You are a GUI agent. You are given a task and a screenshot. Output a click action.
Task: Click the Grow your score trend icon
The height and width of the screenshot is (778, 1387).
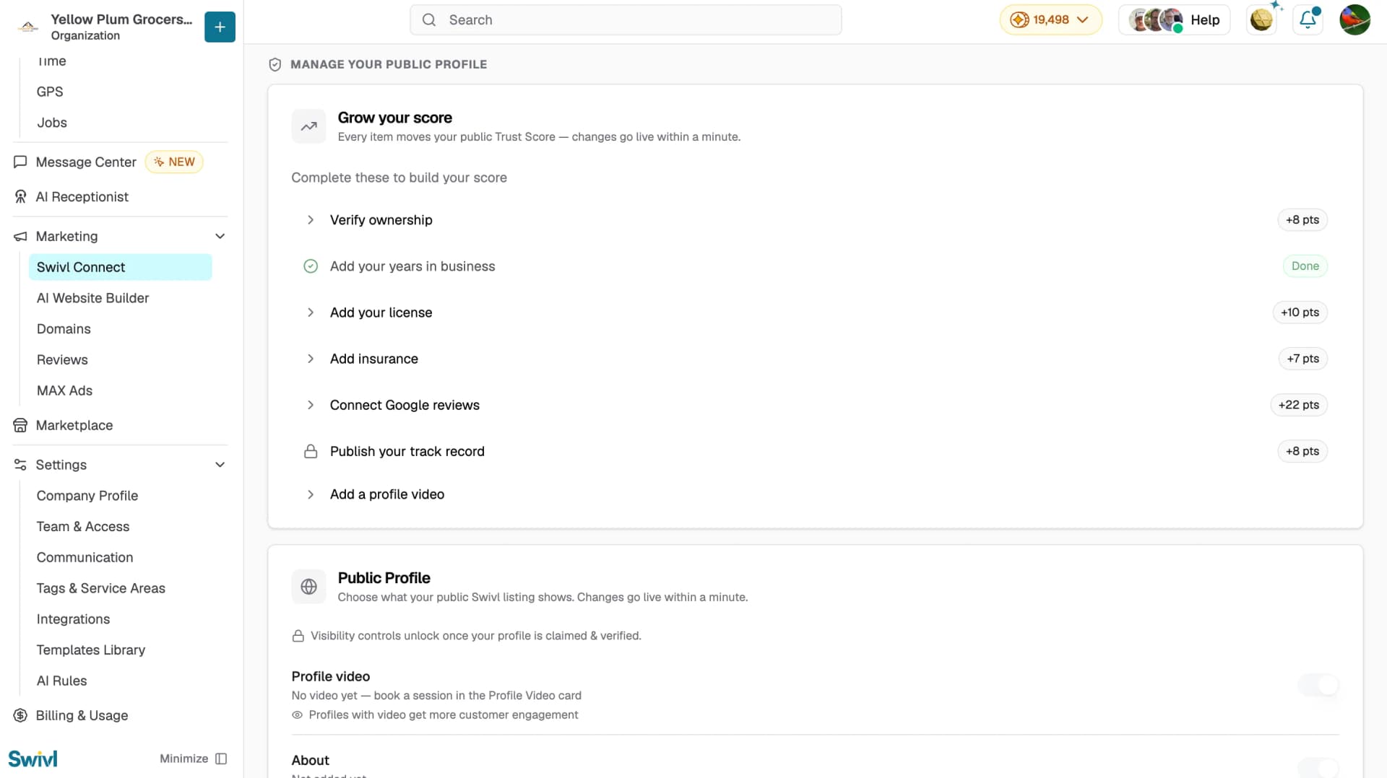[x=309, y=126]
